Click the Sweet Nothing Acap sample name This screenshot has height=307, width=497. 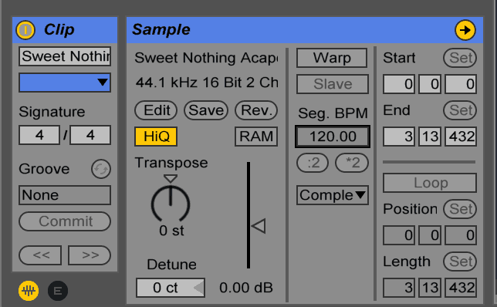tap(206, 58)
